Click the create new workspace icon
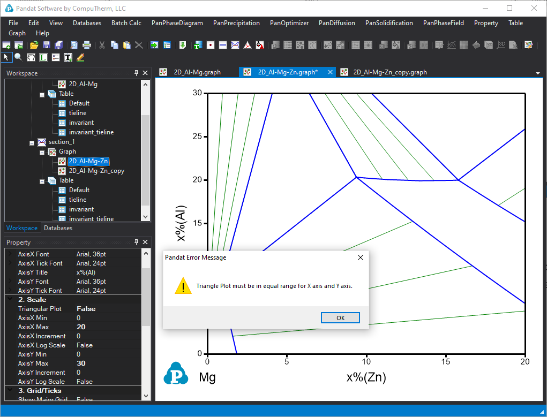The height and width of the screenshot is (417, 547). [x=6, y=45]
